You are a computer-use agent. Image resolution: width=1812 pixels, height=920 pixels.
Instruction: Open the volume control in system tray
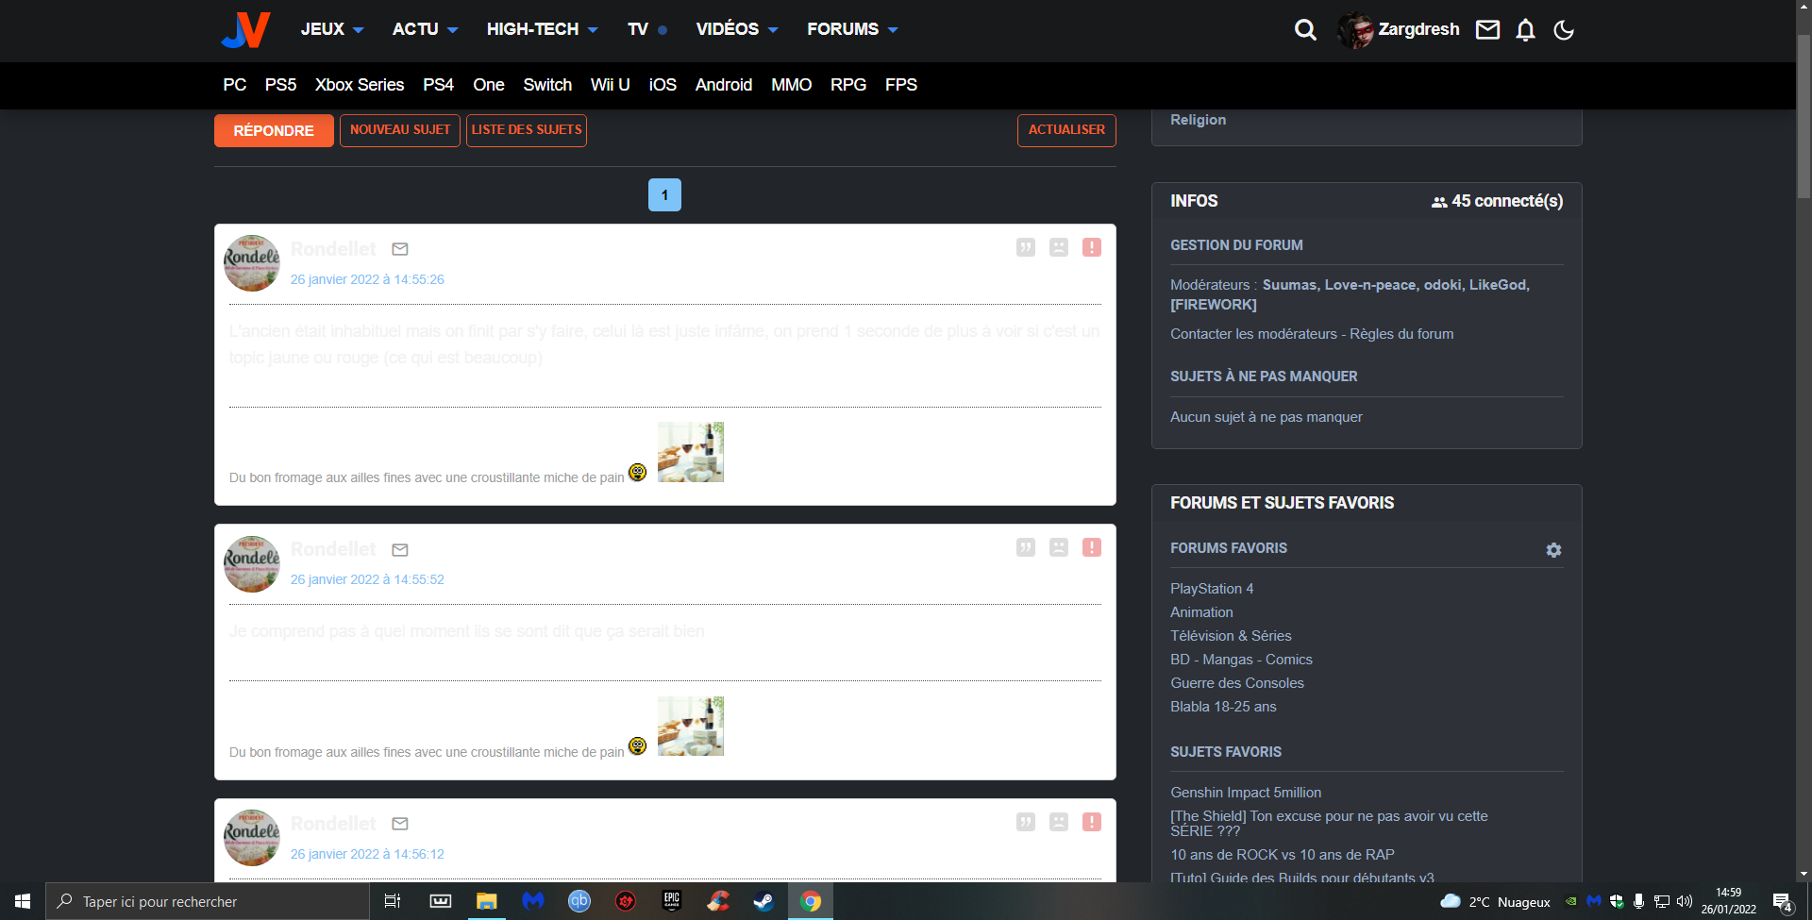(1684, 901)
